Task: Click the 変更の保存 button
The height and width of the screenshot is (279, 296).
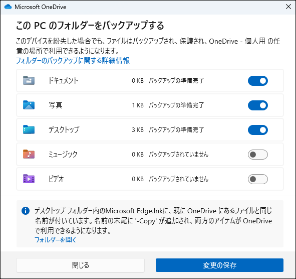Action: click(219, 265)
